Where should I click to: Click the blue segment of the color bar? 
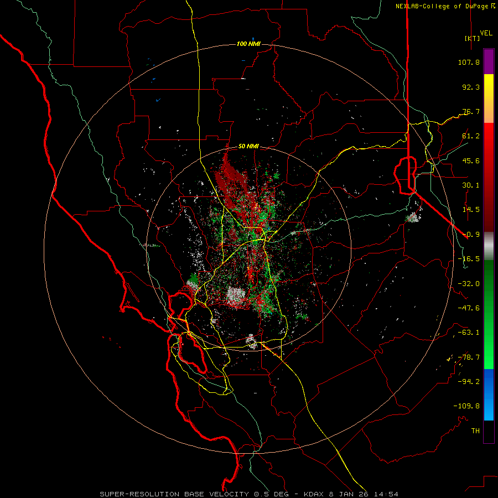pos(489,395)
